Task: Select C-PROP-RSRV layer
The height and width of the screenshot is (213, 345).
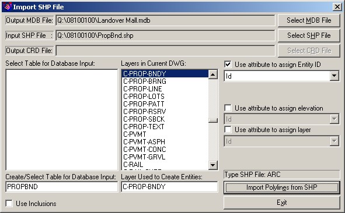Action: point(165,112)
